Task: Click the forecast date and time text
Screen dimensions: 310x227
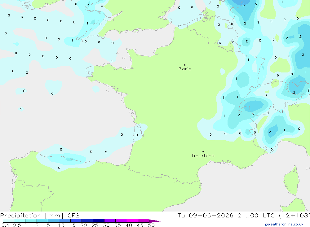Action: coord(243,216)
